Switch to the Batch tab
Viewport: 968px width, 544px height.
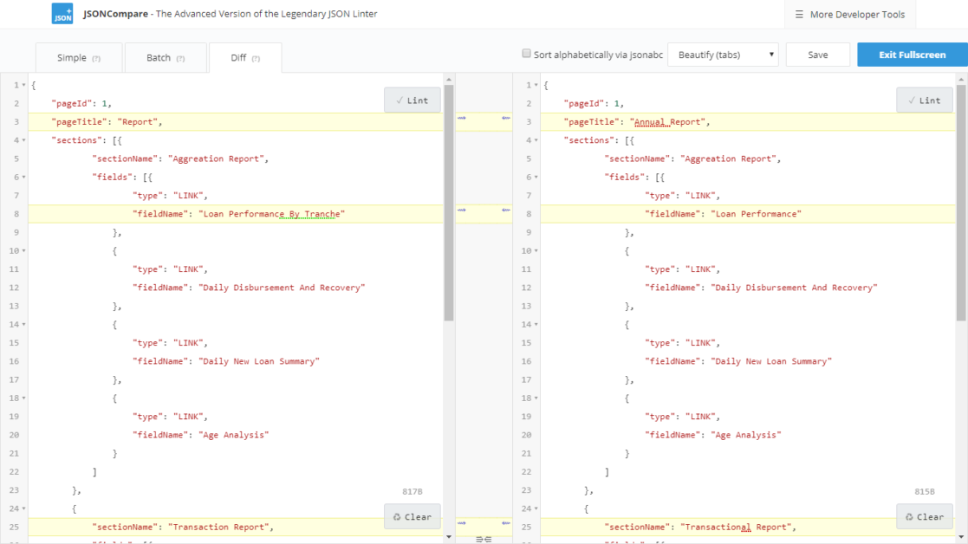[x=166, y=57]
